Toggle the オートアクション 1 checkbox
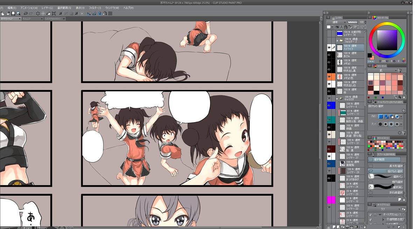The width and height of the screenshot is (420, 229). click(x=370, y=214)
